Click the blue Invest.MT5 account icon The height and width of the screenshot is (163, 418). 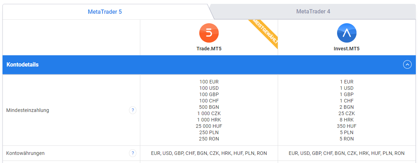[347, 33]
